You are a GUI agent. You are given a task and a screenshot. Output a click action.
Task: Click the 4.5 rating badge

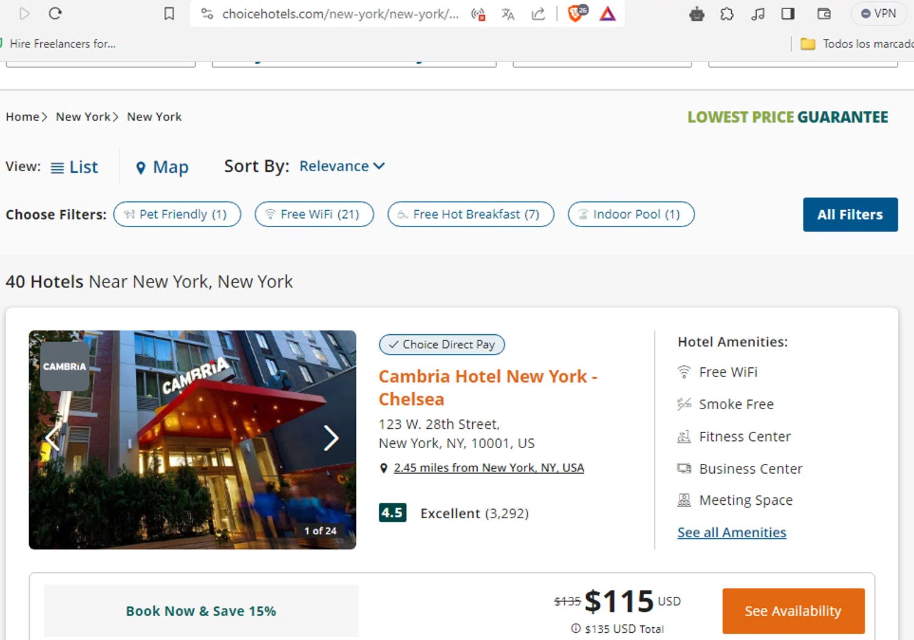click(x=392, y=513)
